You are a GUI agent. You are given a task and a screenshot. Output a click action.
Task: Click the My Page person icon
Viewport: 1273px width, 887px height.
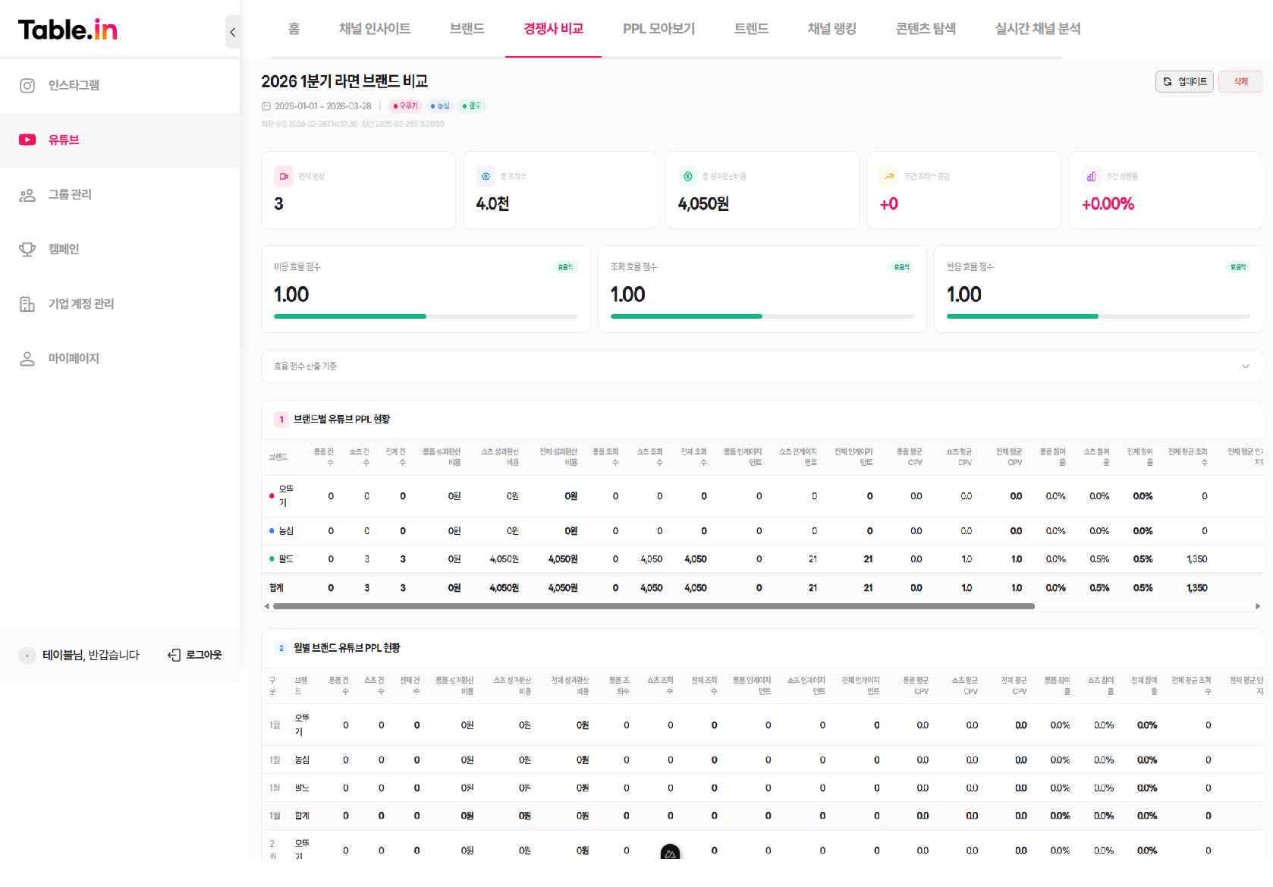click(27, 359)
